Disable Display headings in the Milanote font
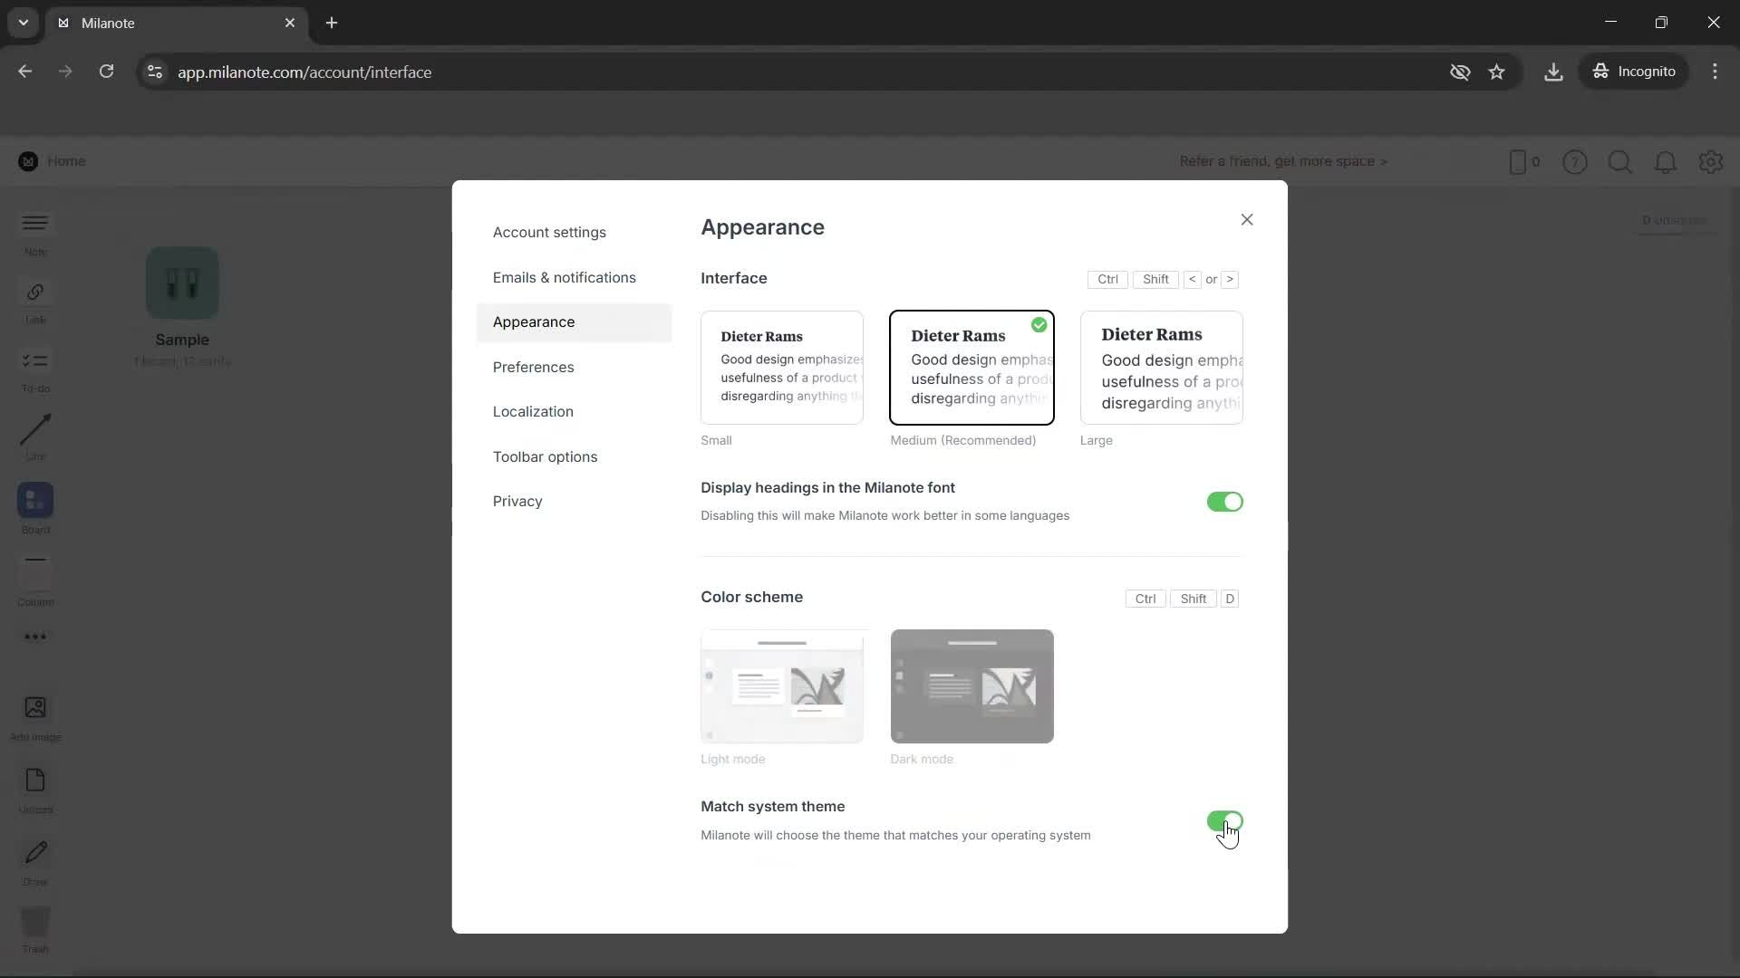 tap(1225, 502)
